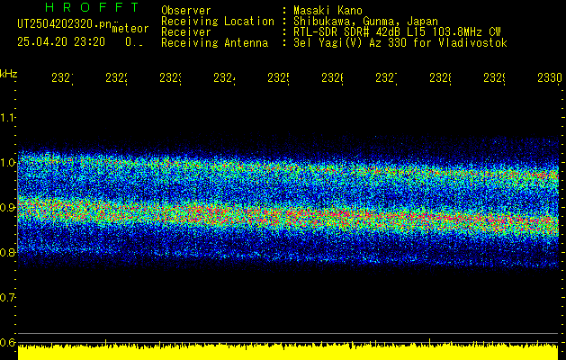This screenshot has height=360, width=566.
Task: Click the word "meteor" under the file name
Action: (x=130, y=29)
